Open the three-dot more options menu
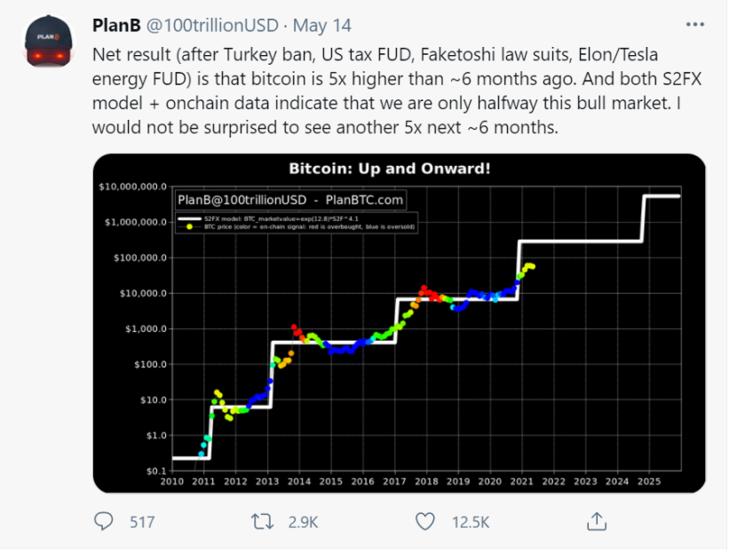The height and width of the screenshot is (552, 737). point(694,25)
